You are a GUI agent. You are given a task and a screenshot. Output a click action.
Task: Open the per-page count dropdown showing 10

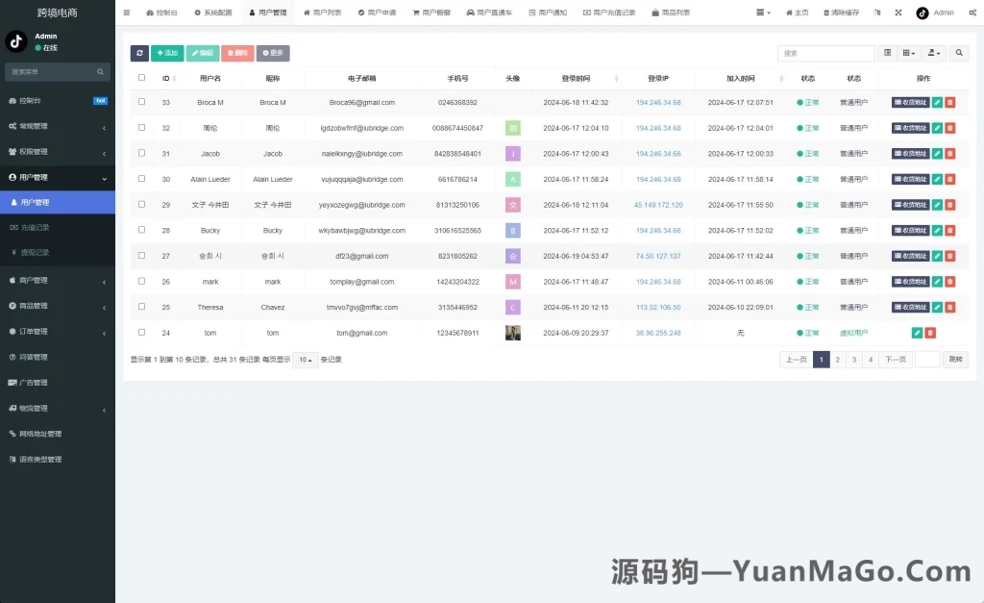tap(304, 358)
